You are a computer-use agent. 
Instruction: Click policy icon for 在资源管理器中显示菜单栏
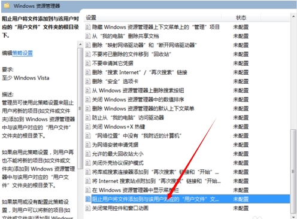(x=88, y=190)
